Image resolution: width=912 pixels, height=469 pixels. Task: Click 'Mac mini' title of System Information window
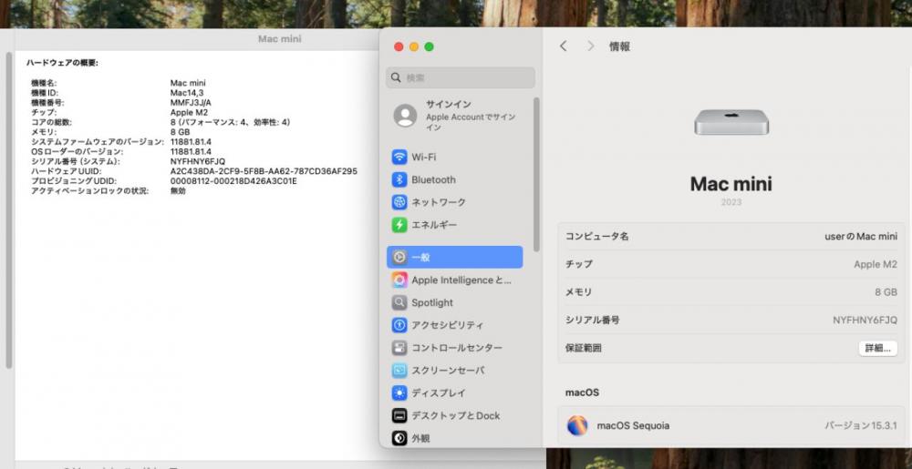coord(280,39)
